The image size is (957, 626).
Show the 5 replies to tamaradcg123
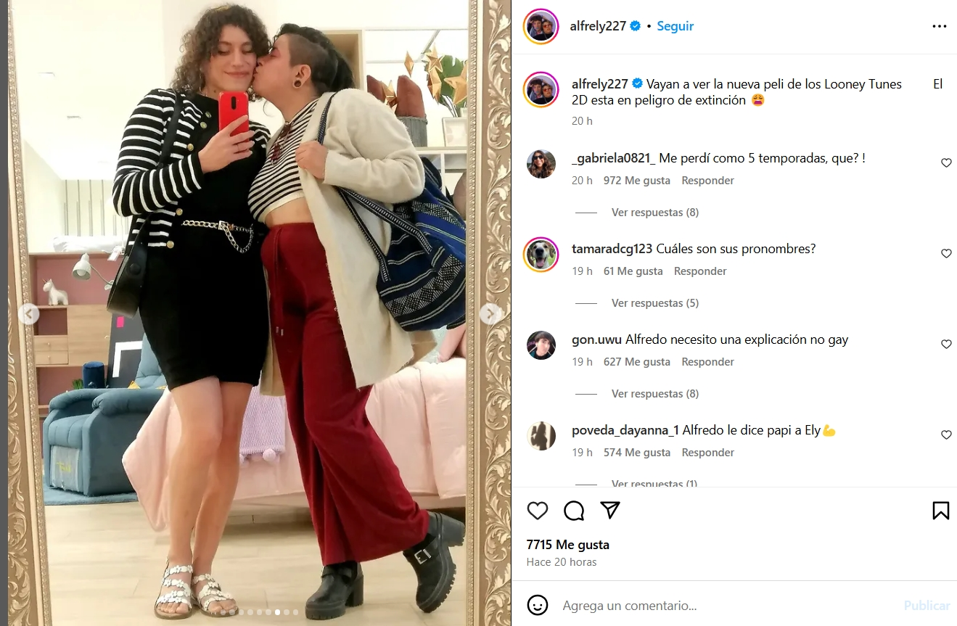point(655,303)
